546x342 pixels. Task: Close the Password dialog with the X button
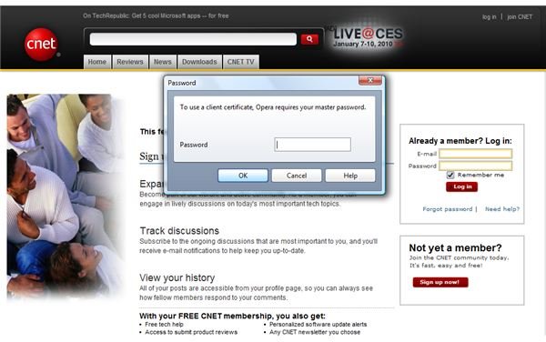click(x=370, y=80)
